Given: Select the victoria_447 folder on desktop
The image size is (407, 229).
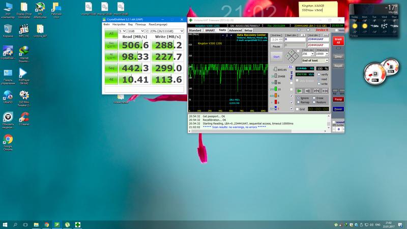Looking at the screenshot, I should point(40,31).
